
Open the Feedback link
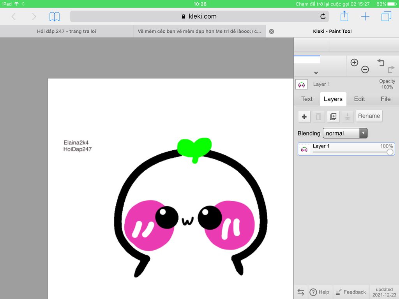click(x=350, y=292)
